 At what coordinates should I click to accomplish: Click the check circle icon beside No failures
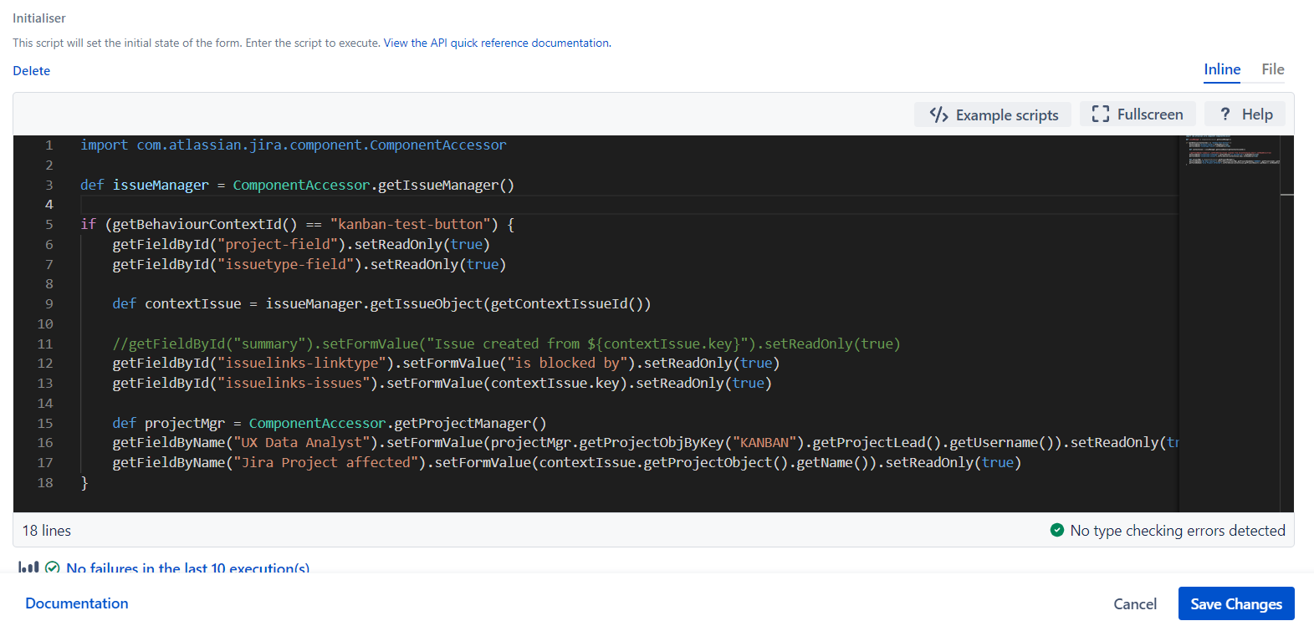point(52,567)
